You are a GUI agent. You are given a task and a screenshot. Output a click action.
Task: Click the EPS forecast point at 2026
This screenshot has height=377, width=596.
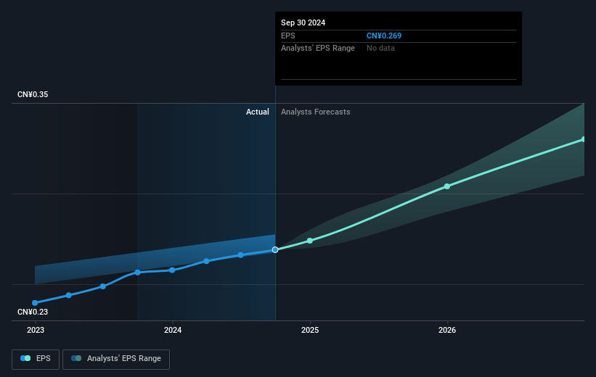pyautogui.click(x=447, y=186)
